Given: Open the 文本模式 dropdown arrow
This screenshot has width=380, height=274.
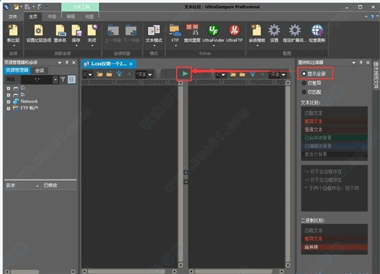Looking at the screenshot, I should (x=154, y=46).
